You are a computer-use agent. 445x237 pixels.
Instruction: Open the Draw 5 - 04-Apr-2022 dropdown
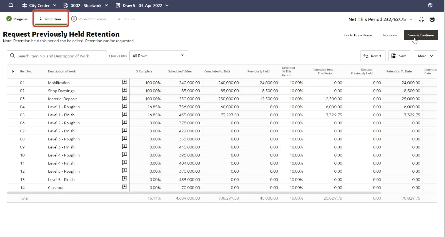pyautogui.click(x=142, y=5)
